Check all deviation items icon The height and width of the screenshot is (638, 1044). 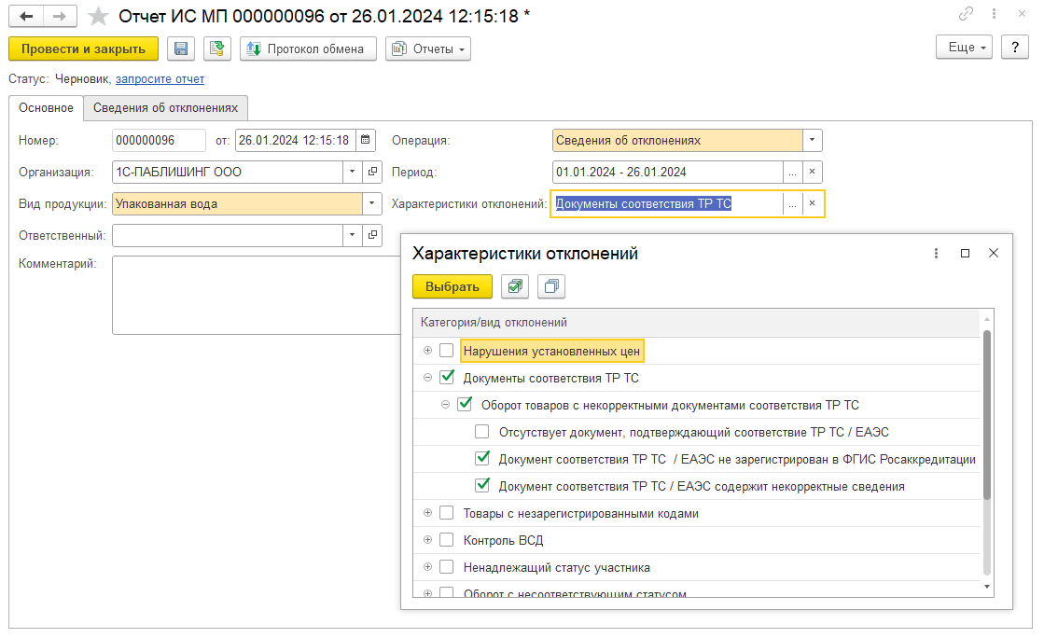(514, 286)
